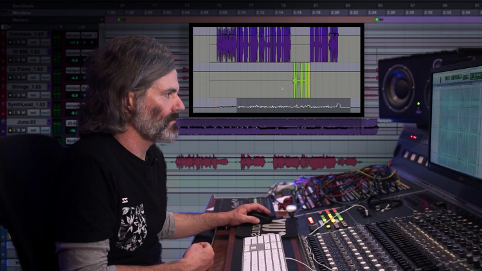This screenshot has height=271, width=482.
Task: Open the vol view selector on Juno.03
Action: [x=33, y=130]
